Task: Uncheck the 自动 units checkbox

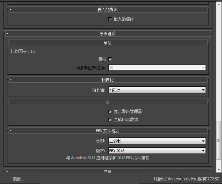Action: pos(110,59)
